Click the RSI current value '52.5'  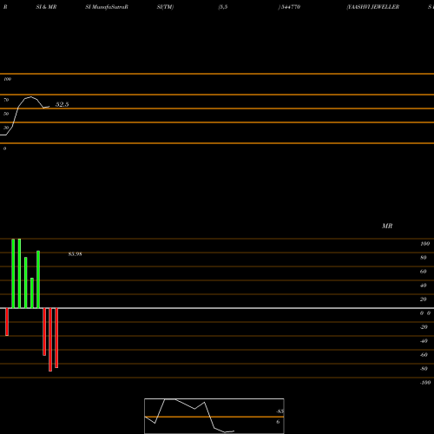[62, 104]
